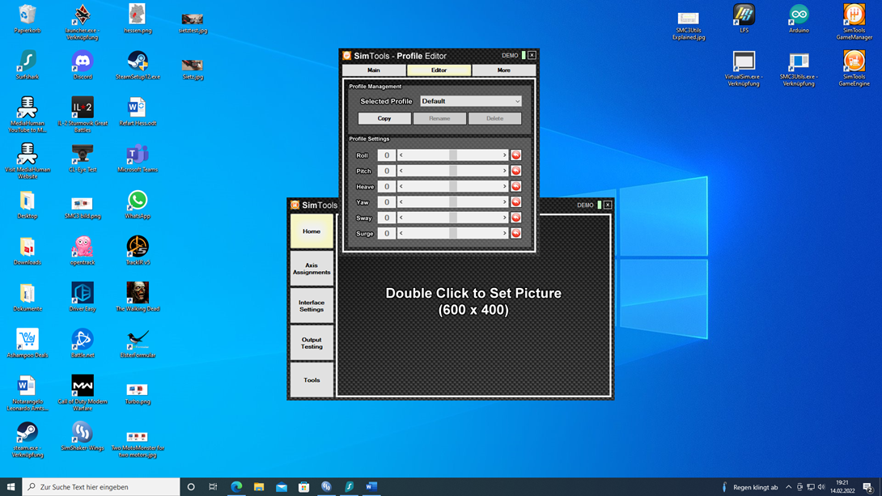Select the Battle.net desktop icon

pos(82,344)
